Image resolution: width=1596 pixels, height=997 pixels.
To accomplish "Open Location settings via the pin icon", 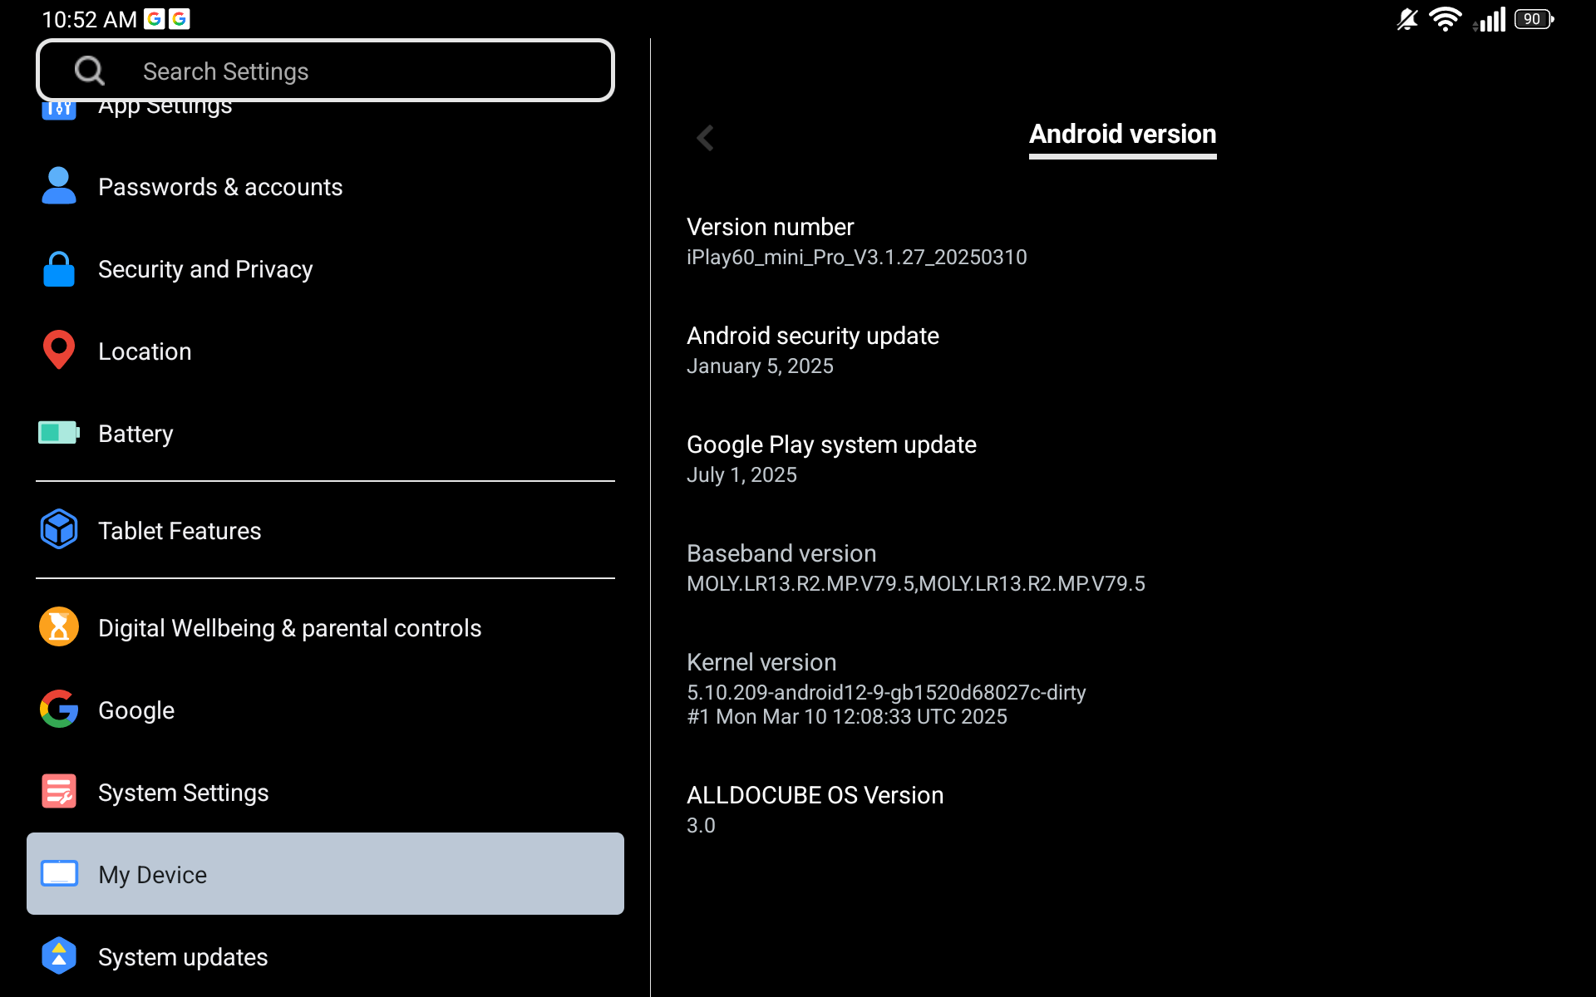I will click(x=59, y=350).
